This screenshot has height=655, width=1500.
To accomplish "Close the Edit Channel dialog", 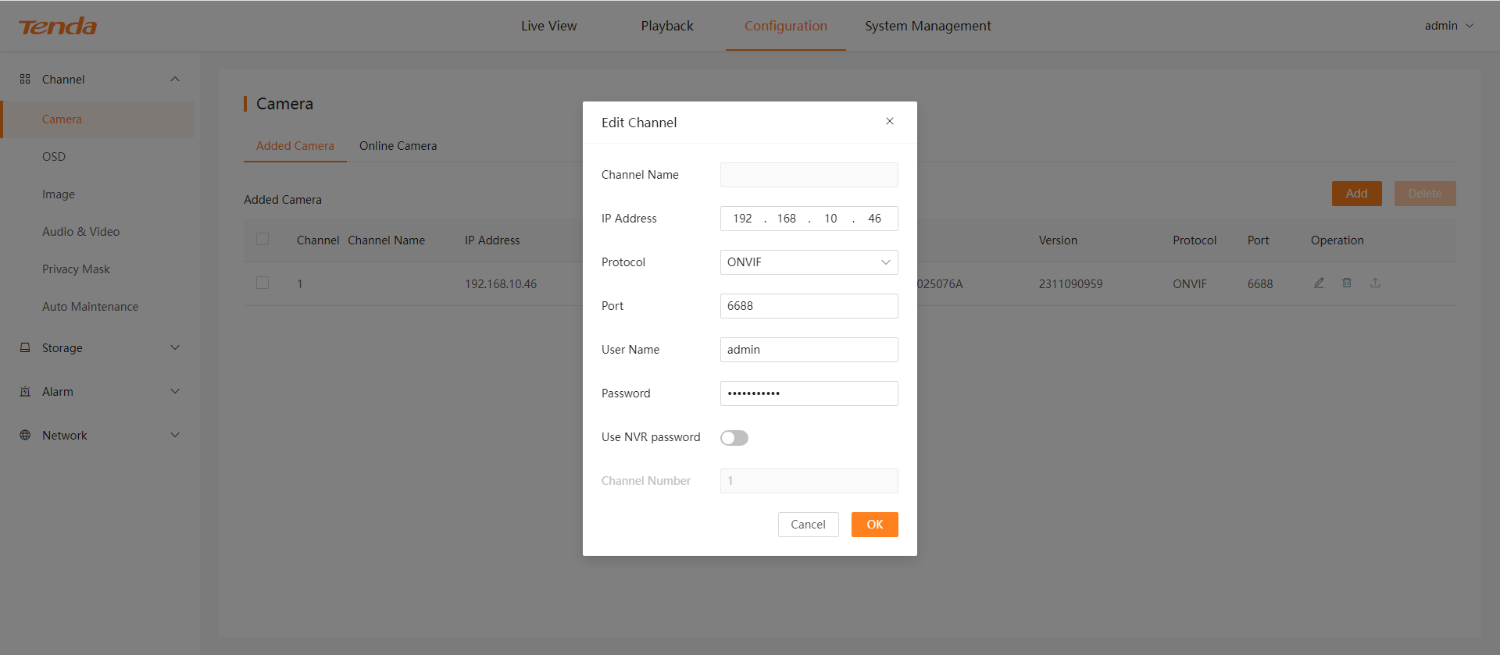I will pyautogui.click(x=889, y=121).
